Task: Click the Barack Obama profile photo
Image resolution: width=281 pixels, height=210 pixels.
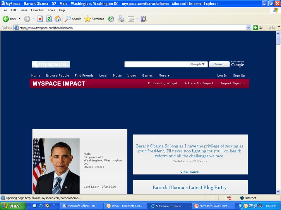Action: [x=56, y=166]
